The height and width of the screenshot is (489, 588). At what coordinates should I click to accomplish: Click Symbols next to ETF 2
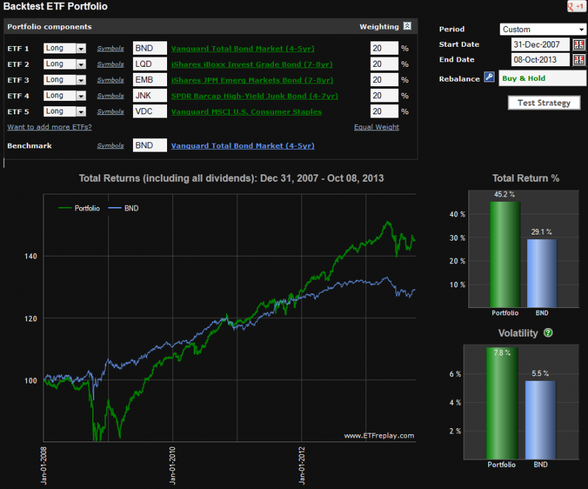[x=110, y=63]
